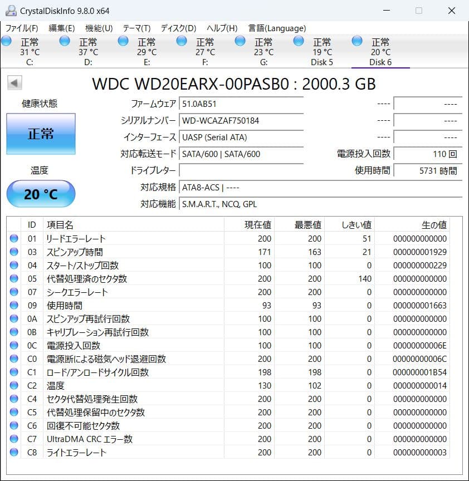The width and height of the screenshot is (469, 481).
Task: Click the transfer mode field SATA/600 | SATA/600
Action: click(x=241, y=154)
